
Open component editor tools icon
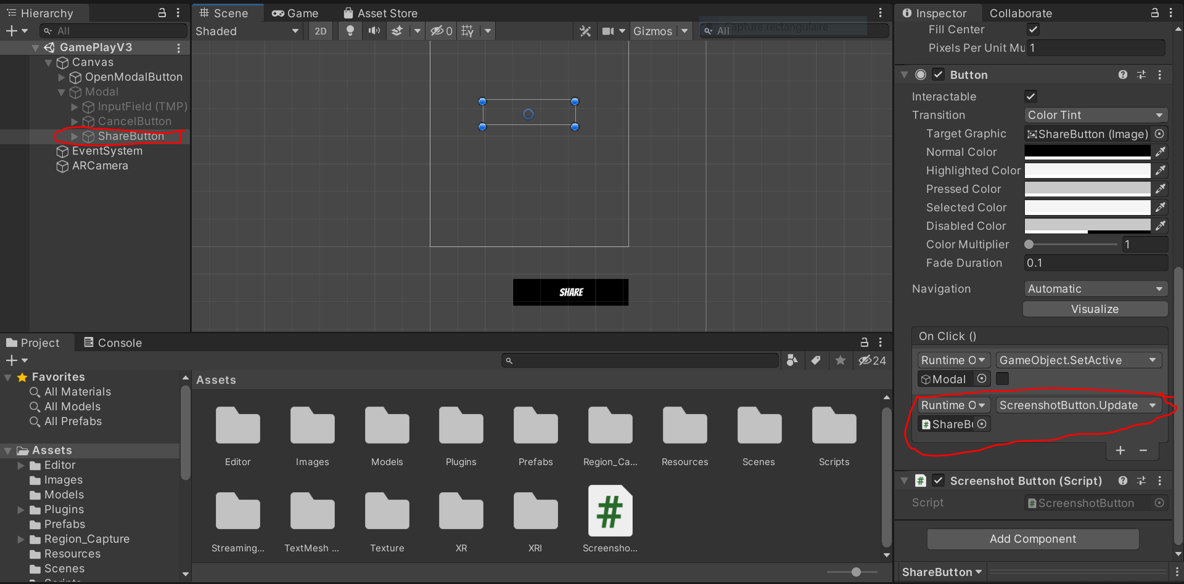(585, 31)
